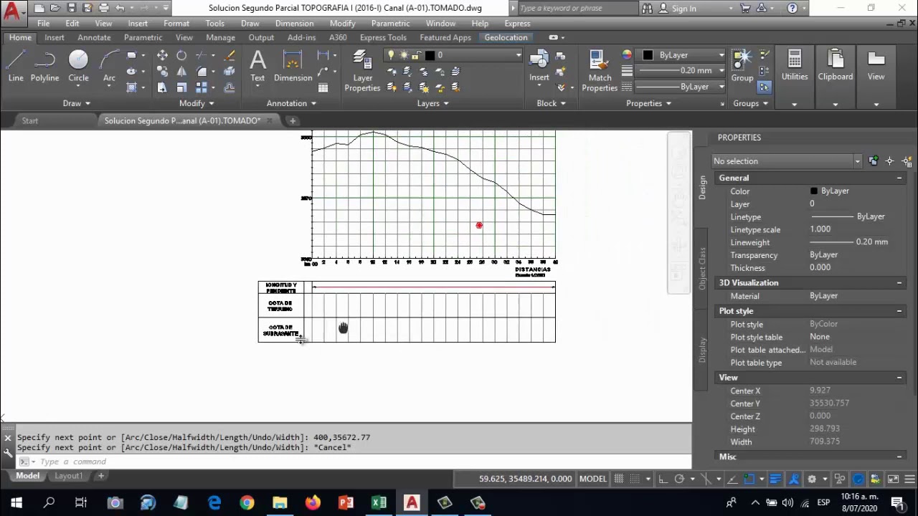918x516 pixels.
Task: Select the Line drawing tool
Action: [x=16, y=67]
